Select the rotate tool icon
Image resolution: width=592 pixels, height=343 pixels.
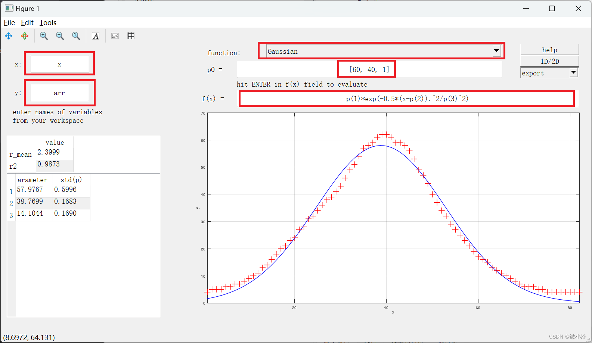(x=25, y=36)
